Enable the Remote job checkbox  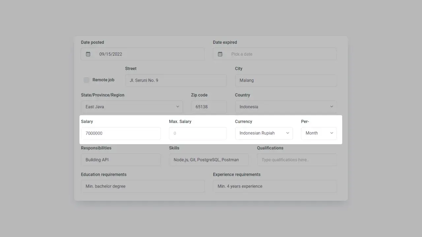[x=86, y=80]
